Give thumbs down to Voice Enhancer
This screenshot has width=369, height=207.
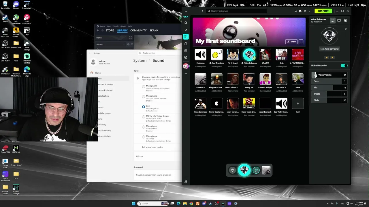click(332, 57)
